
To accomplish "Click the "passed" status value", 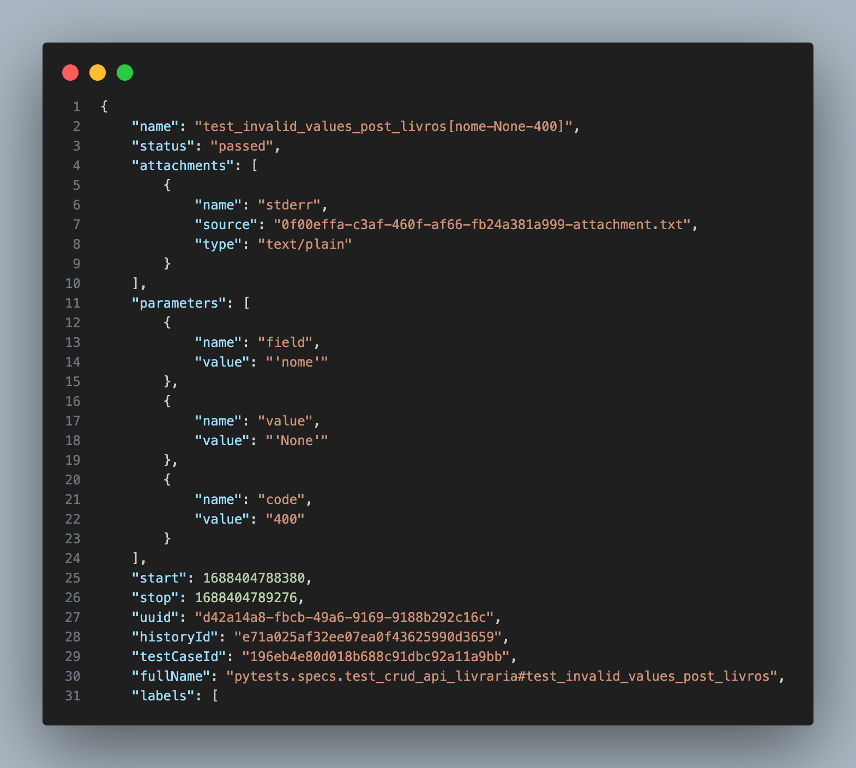I will pos(242,146).
